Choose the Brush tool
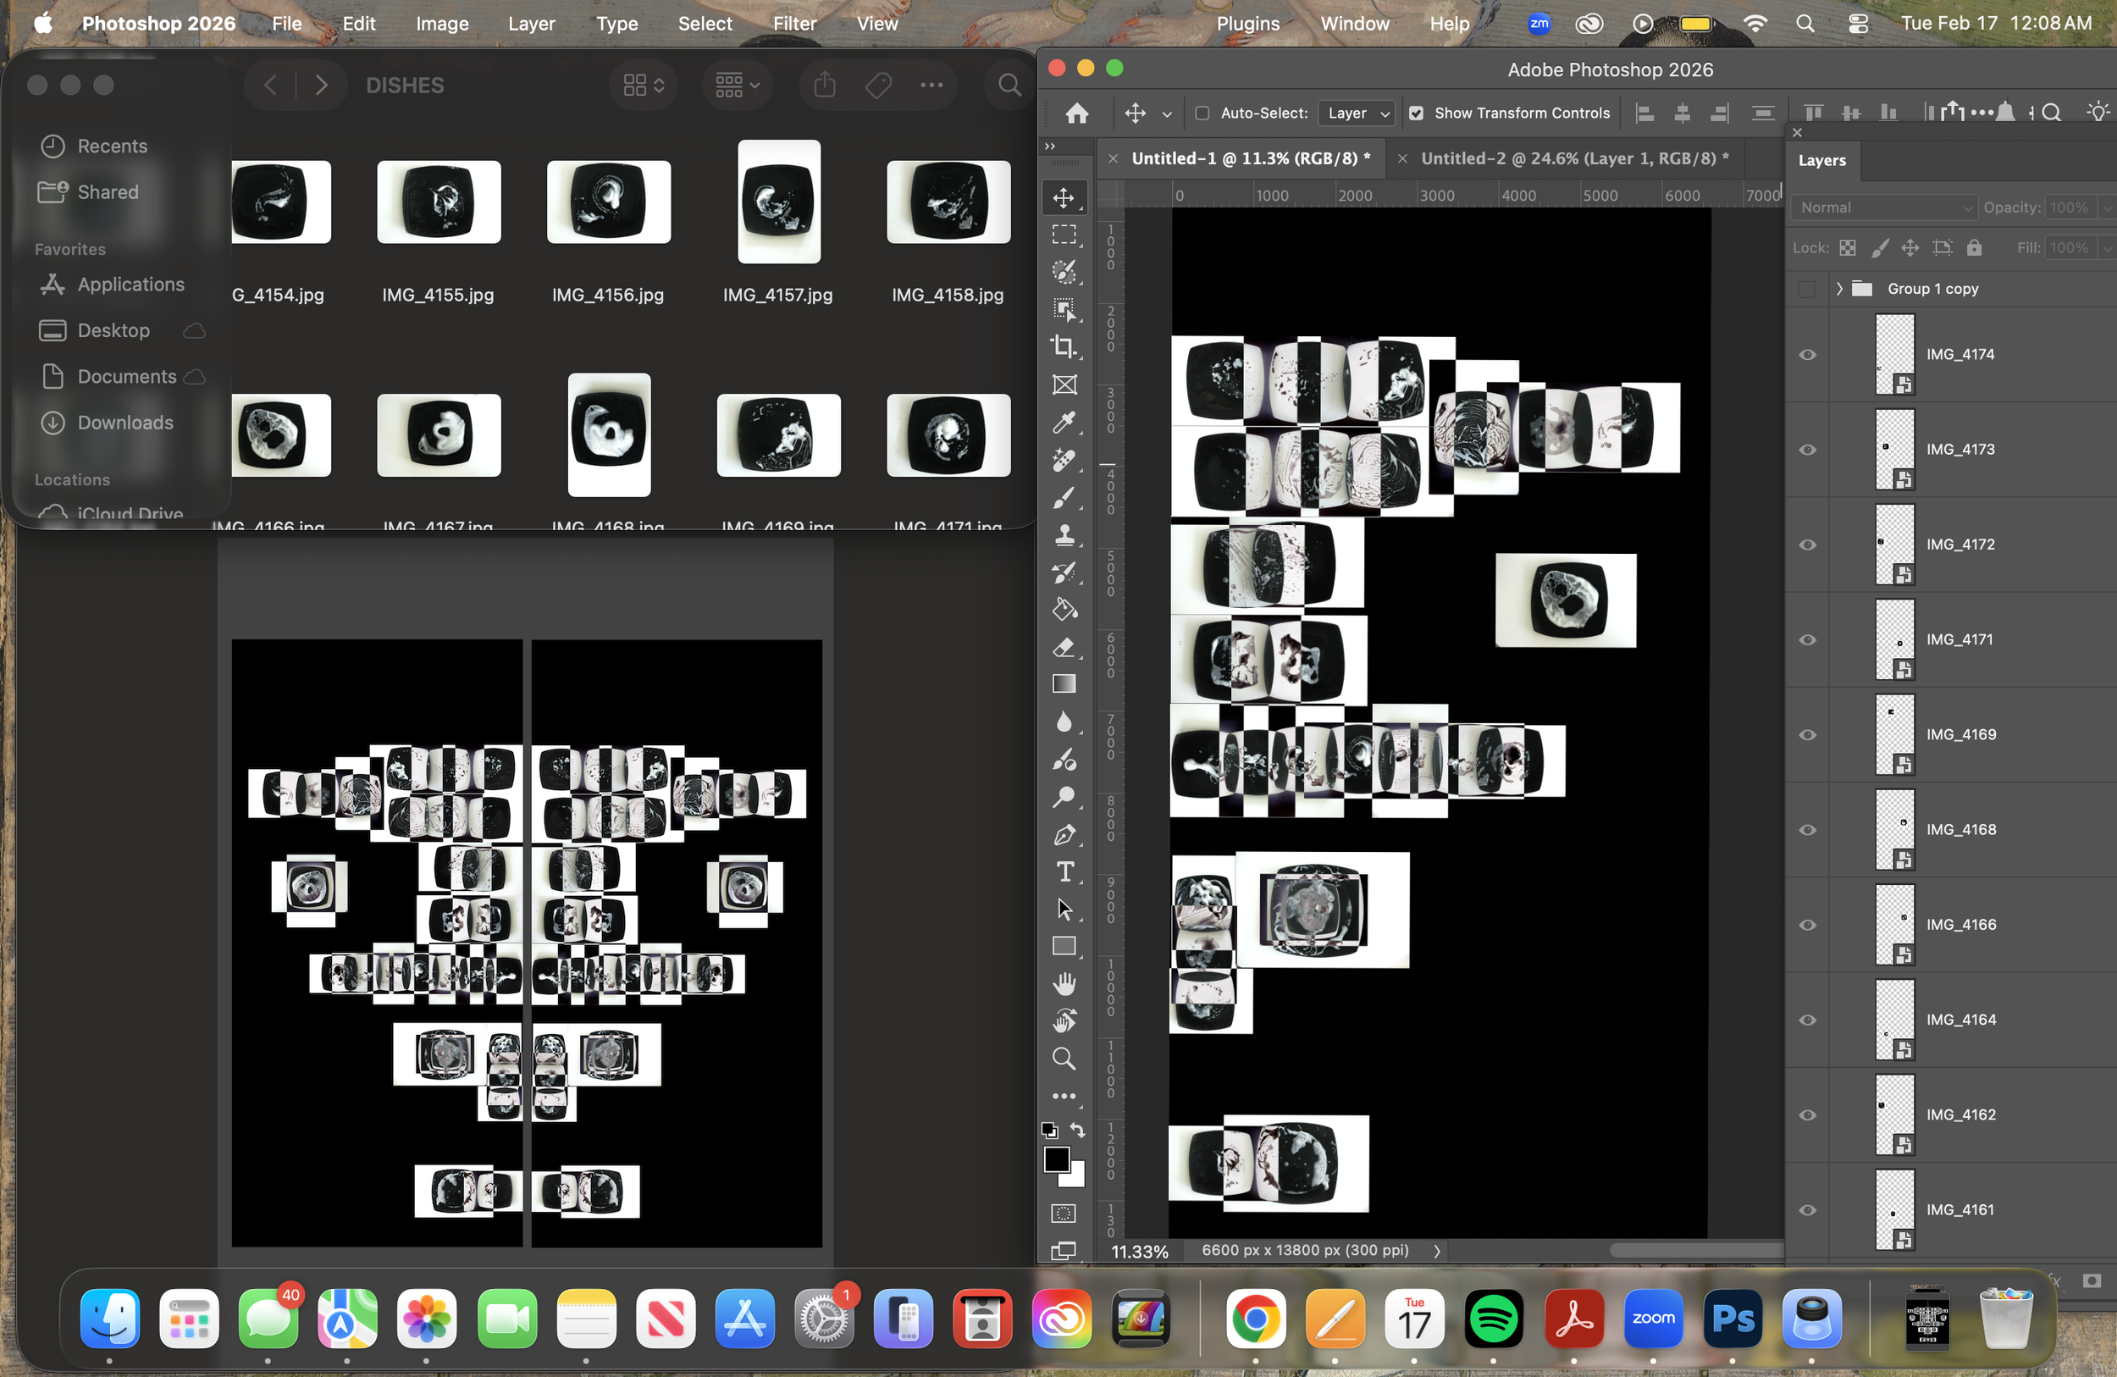This screenshot has width=2117, height=1377. [1064, 497]
